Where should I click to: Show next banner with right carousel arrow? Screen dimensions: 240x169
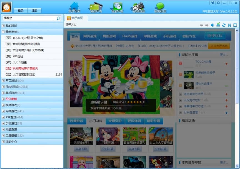pos(171,82)
